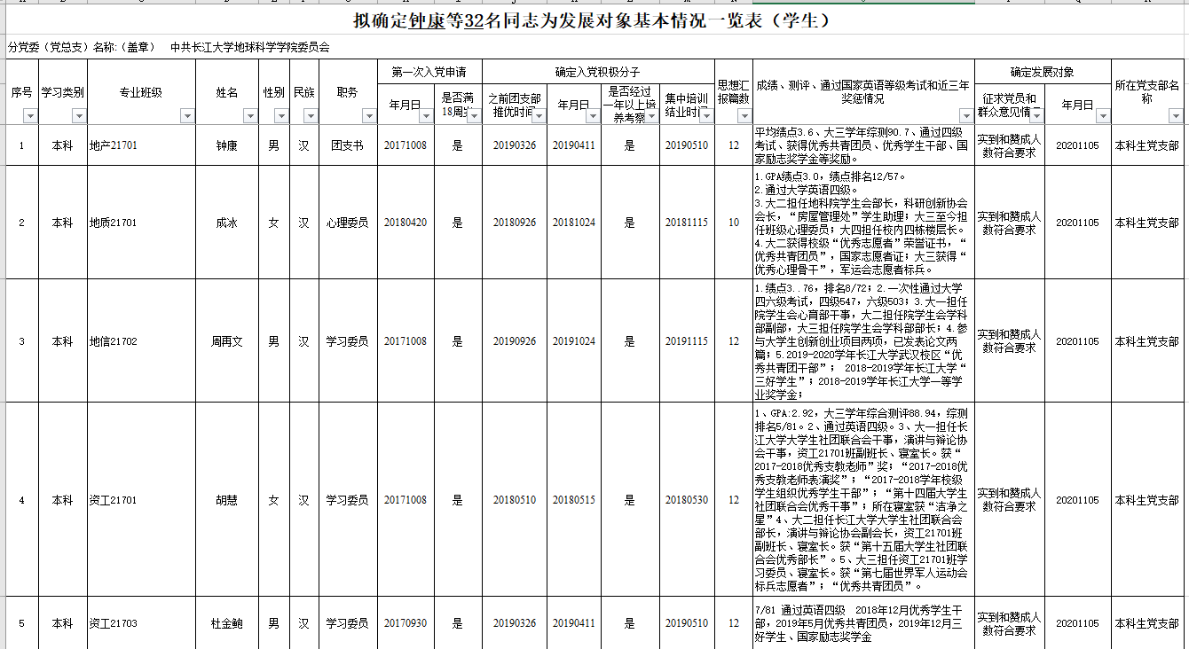Select the 序号 cell with value 3

pyautogui.click(x=22, y=340)
